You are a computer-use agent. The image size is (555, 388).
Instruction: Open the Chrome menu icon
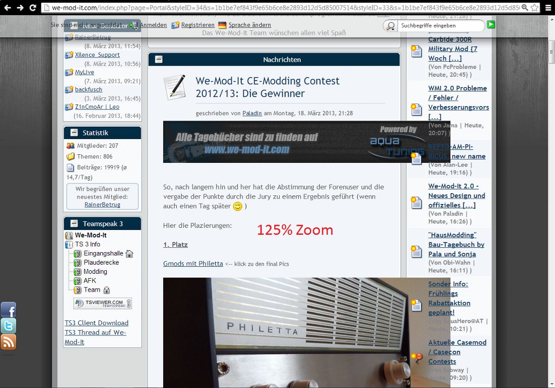point(548,8)
